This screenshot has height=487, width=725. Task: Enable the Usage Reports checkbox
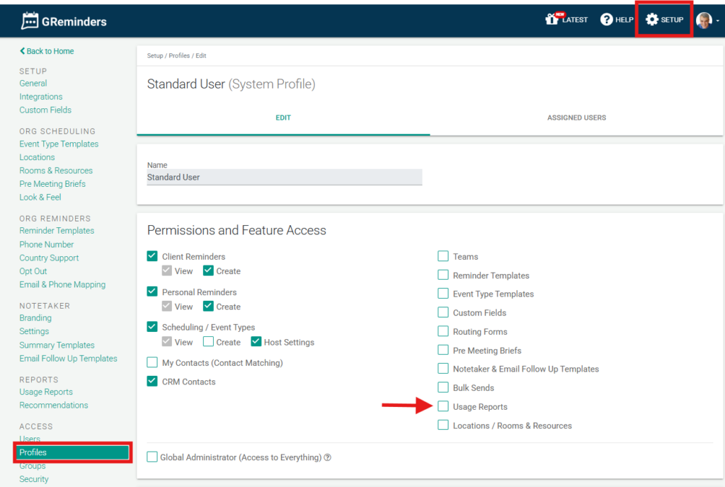(443, 406)
